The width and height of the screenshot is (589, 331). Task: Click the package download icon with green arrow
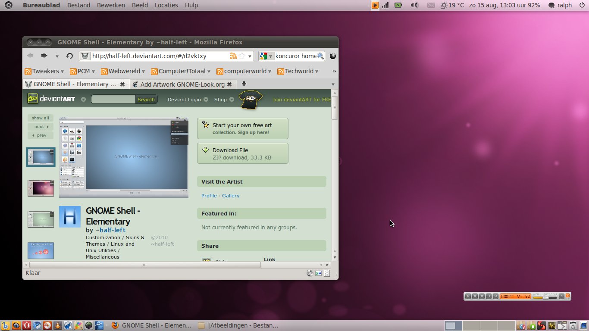tap(531, 326)
